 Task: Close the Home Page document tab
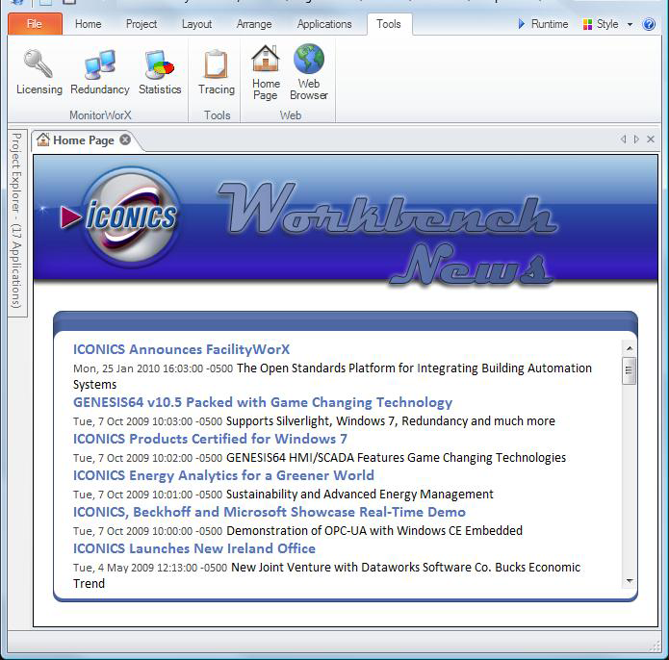pos(125,140)
